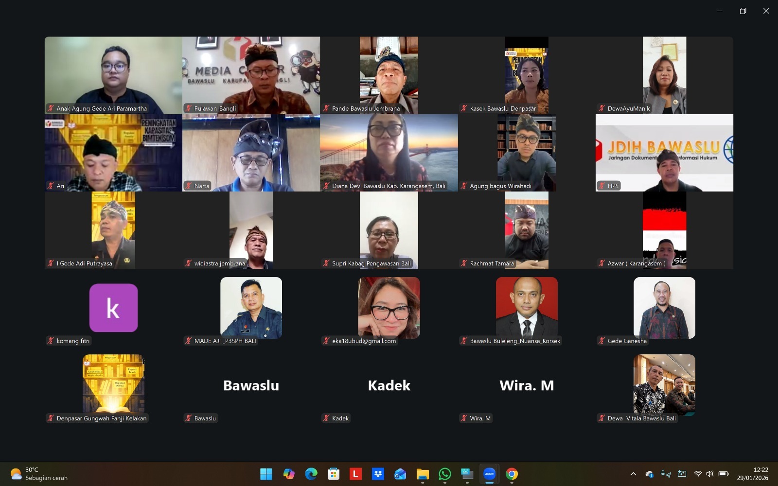Click the Dropbox icon on the taskbar
This screenshot has width=778, height=486.
(377, 474)
